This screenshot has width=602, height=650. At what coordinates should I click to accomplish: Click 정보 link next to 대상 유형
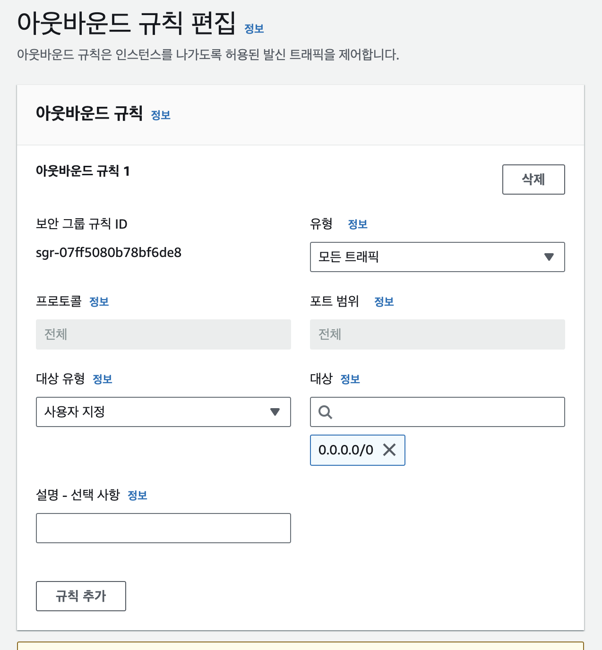(x=103, y=379)
